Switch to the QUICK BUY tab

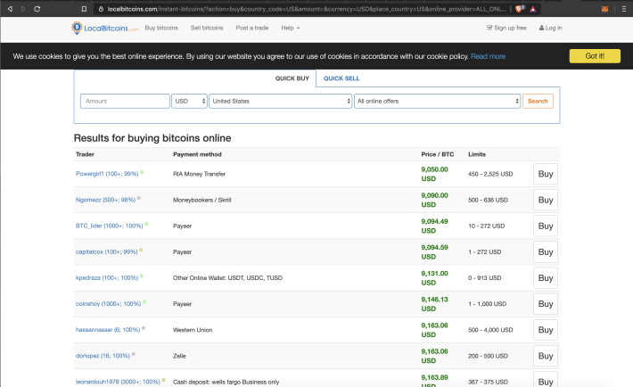click(x=292, y=78)
